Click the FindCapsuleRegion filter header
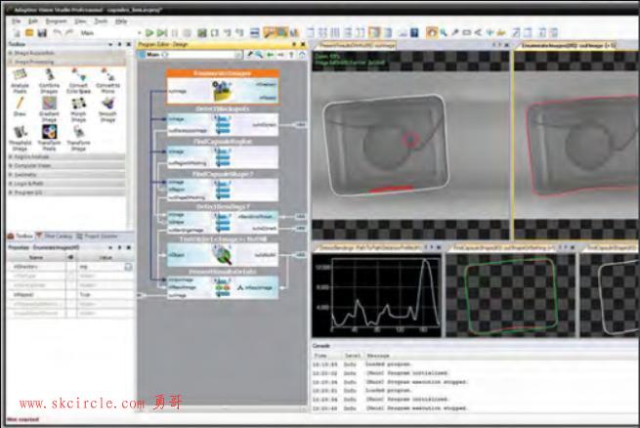 pos(223,142)
